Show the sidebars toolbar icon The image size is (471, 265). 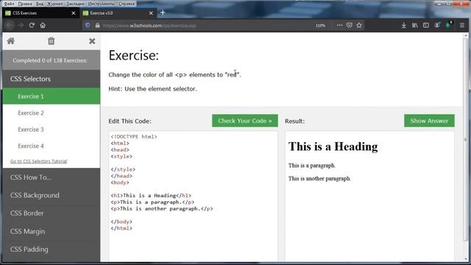[x=426, y=25]
